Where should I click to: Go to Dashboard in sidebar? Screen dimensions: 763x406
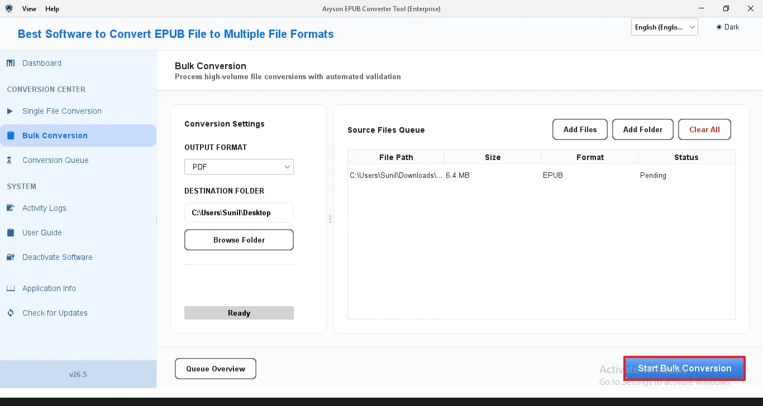(78, 63)
